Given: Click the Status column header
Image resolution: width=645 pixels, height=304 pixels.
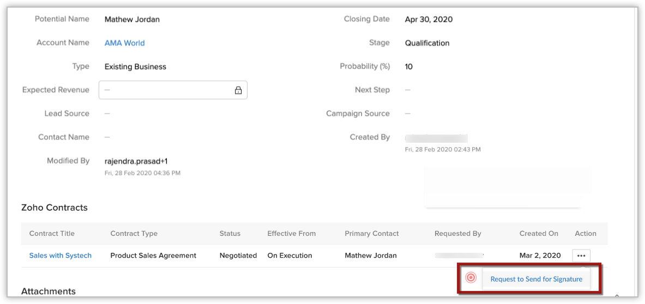Looking at the screenshot, I should (230, 234).
